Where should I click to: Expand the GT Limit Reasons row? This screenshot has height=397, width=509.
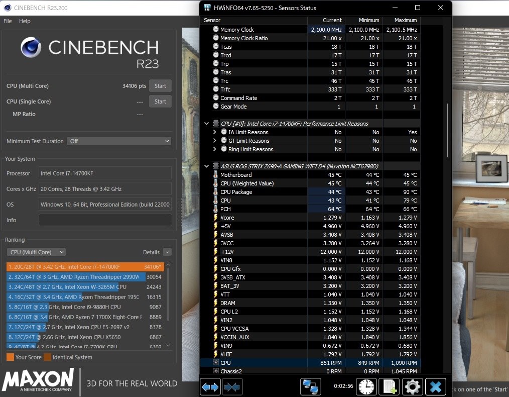pyautogui.click(x=214, y=141)
